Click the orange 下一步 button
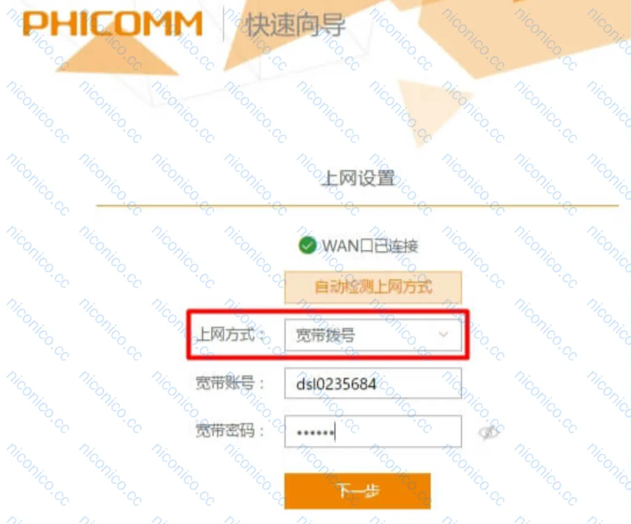Viewport: 631px width, 524px height. coord(358,491)
